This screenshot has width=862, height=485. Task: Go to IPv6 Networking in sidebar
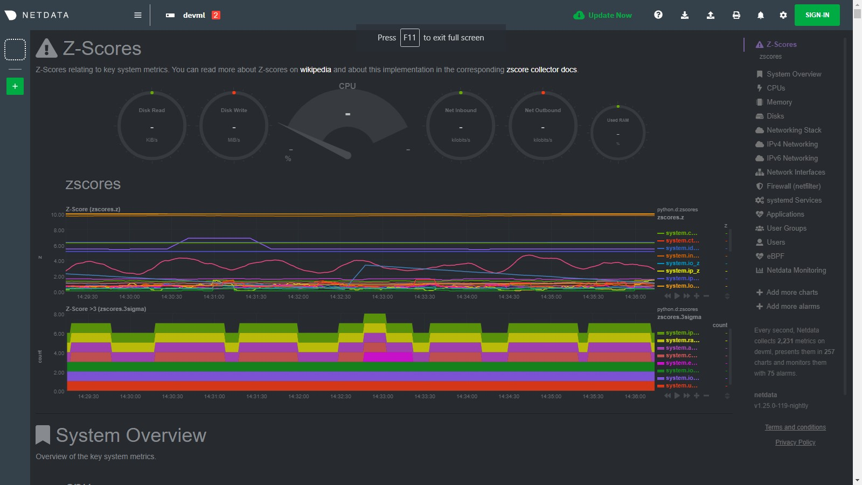787,158
